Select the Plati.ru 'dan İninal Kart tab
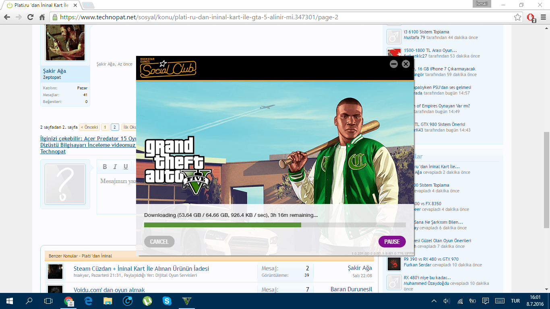Viewport: 550px width, 309px height. click(x=42, y=5)
